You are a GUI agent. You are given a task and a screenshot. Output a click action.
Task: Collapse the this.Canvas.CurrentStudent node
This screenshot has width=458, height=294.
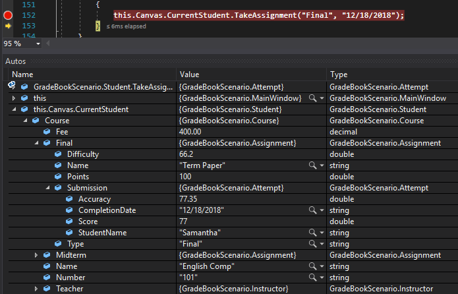(x=14, y=109)
